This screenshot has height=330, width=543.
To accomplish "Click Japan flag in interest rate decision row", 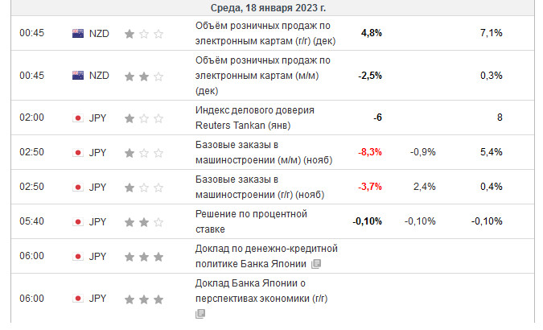I will (x=78, y=221).
